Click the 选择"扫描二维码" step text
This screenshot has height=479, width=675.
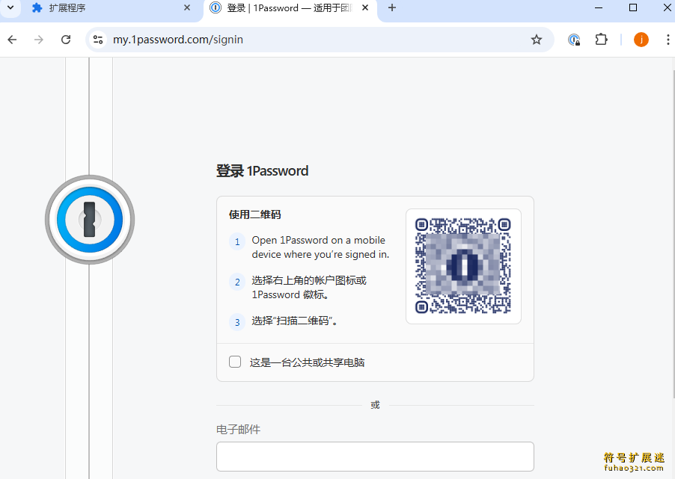(294, 321)
